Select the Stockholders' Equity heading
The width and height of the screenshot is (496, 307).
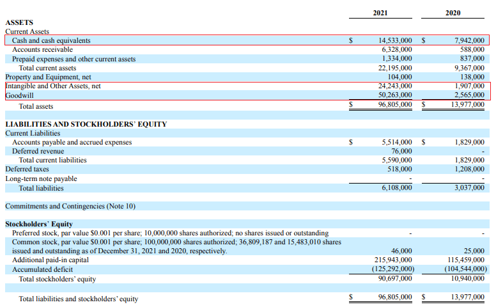tap(39, 224)
